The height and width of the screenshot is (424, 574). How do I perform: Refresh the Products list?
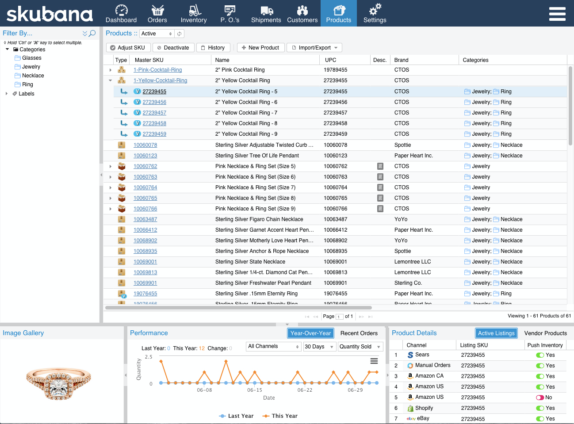[179, 34]
